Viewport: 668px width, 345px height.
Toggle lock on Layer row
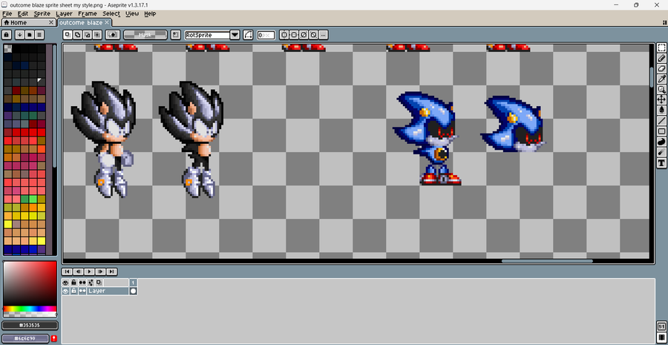point(73,291)
